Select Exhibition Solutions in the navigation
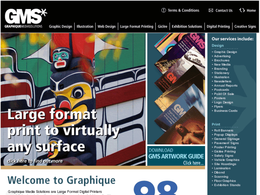The height and width of the screenshot is (195, 260). 187,26
